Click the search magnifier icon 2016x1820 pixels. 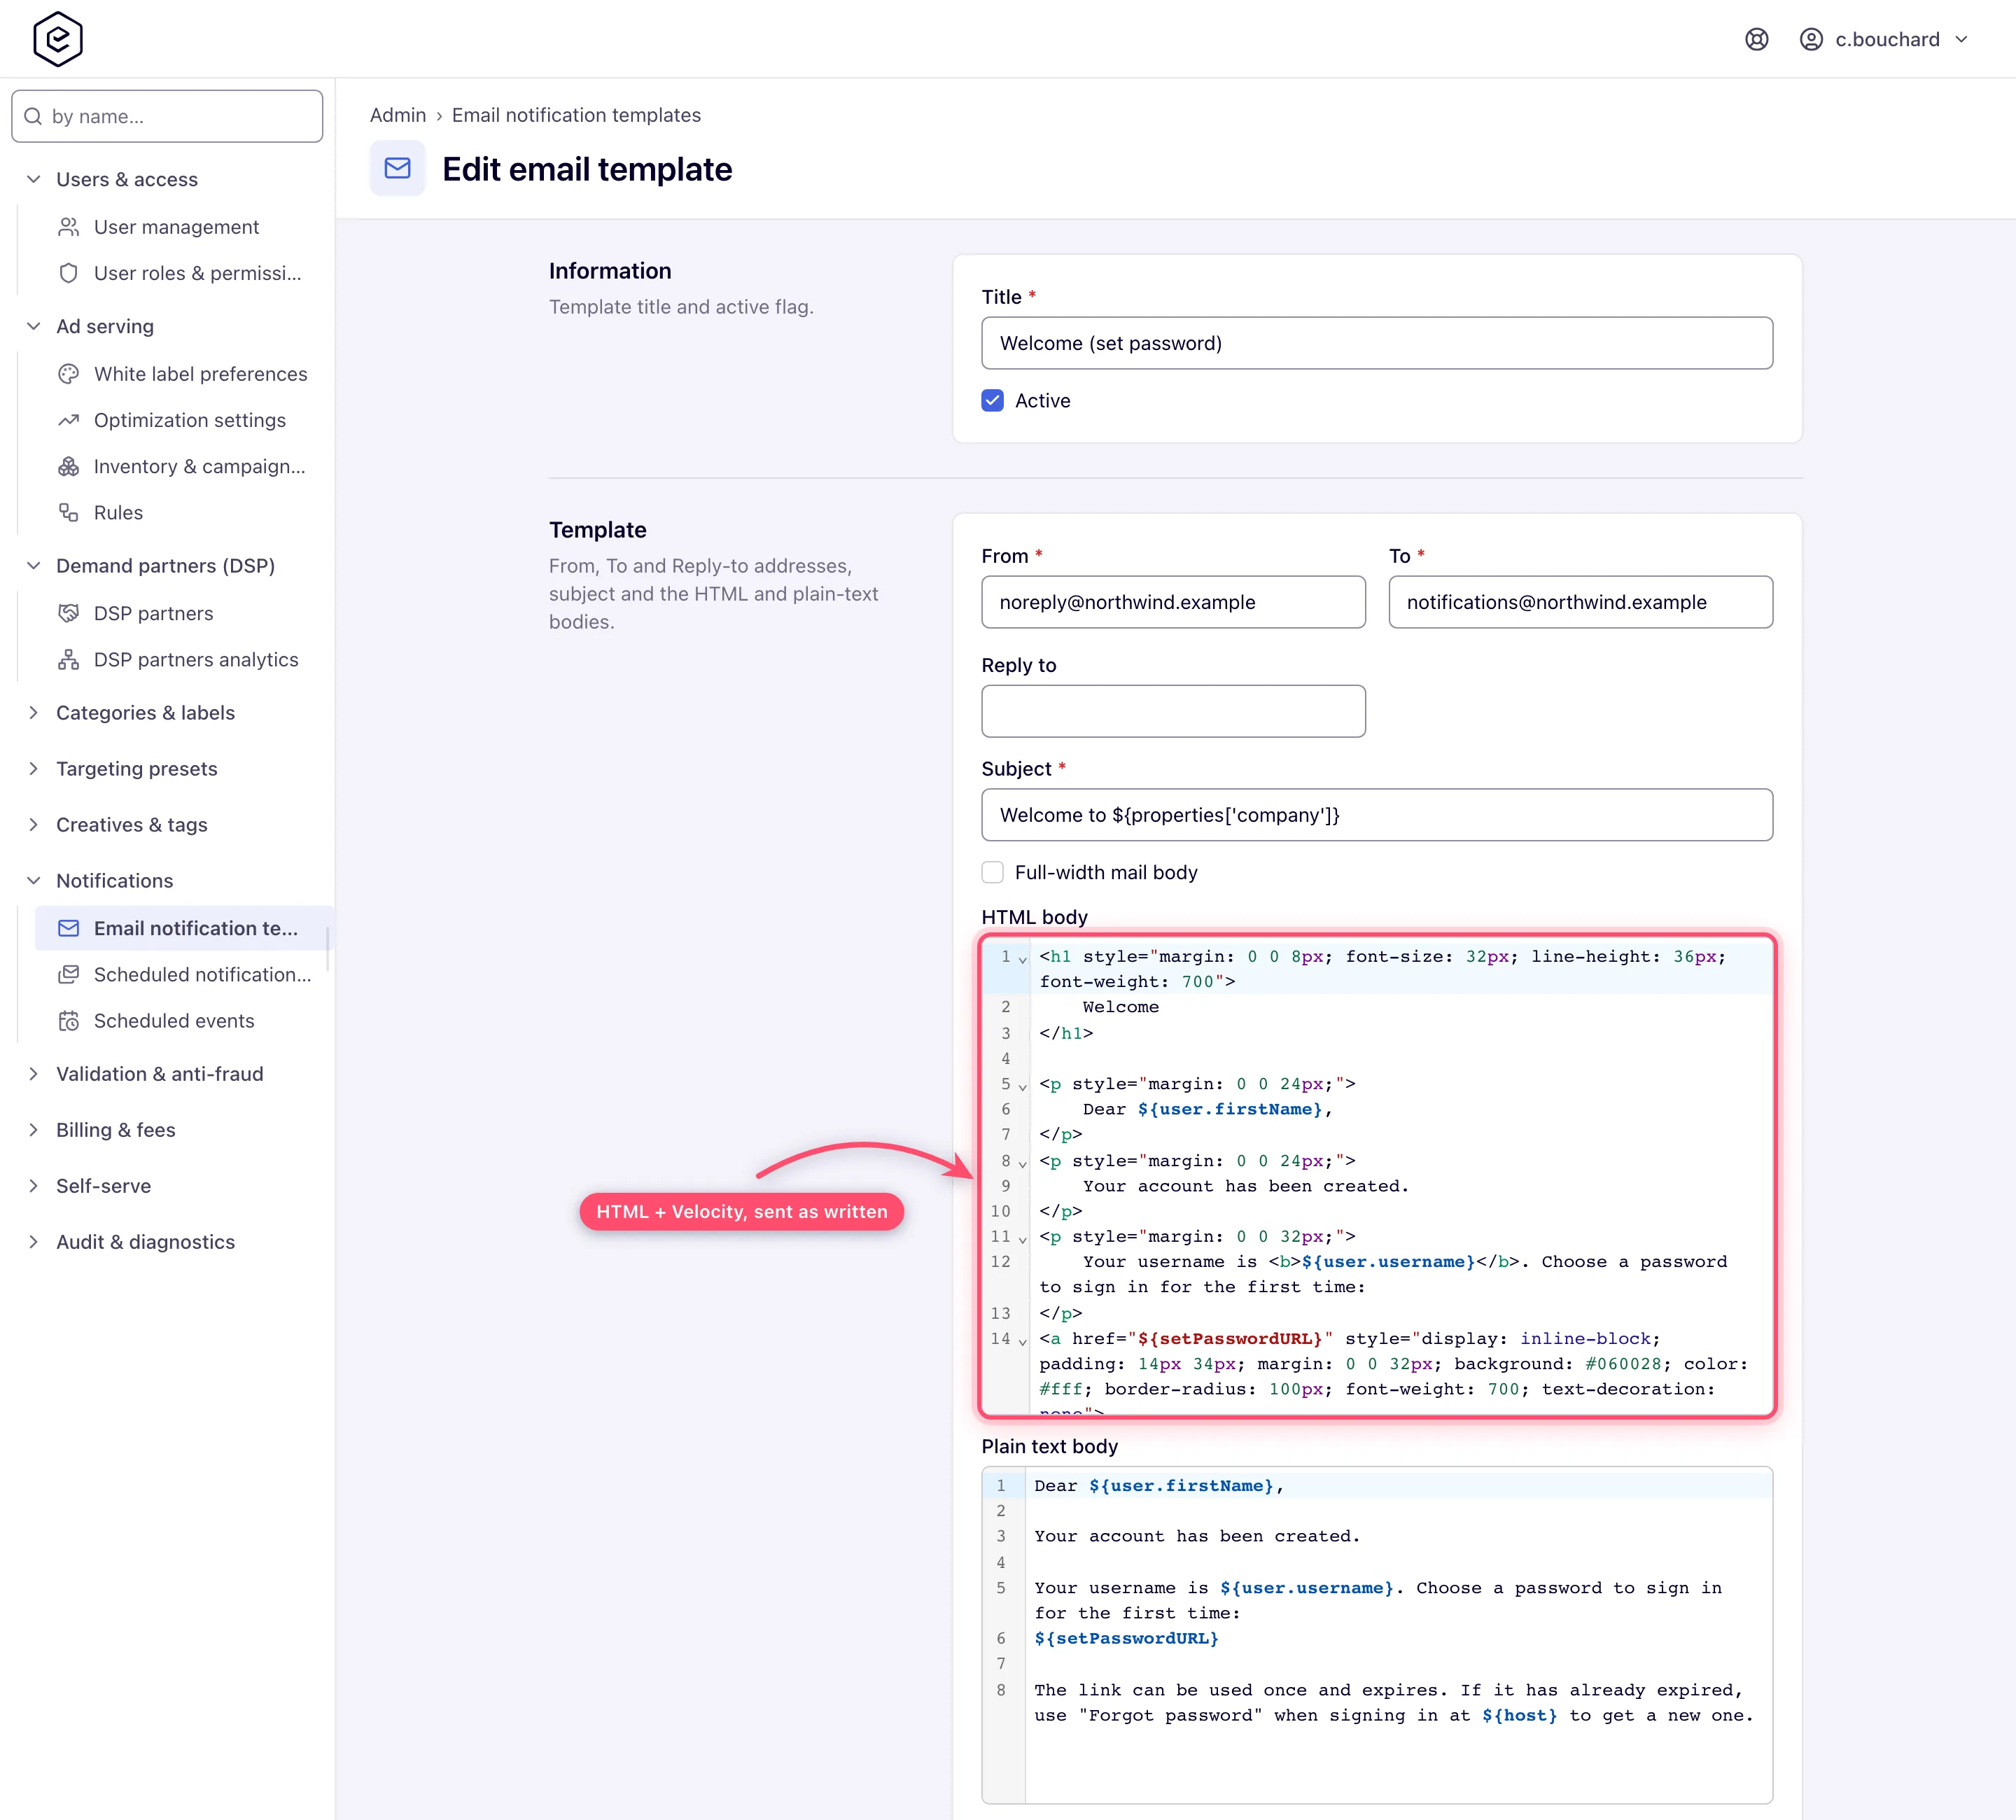[33, 116]
